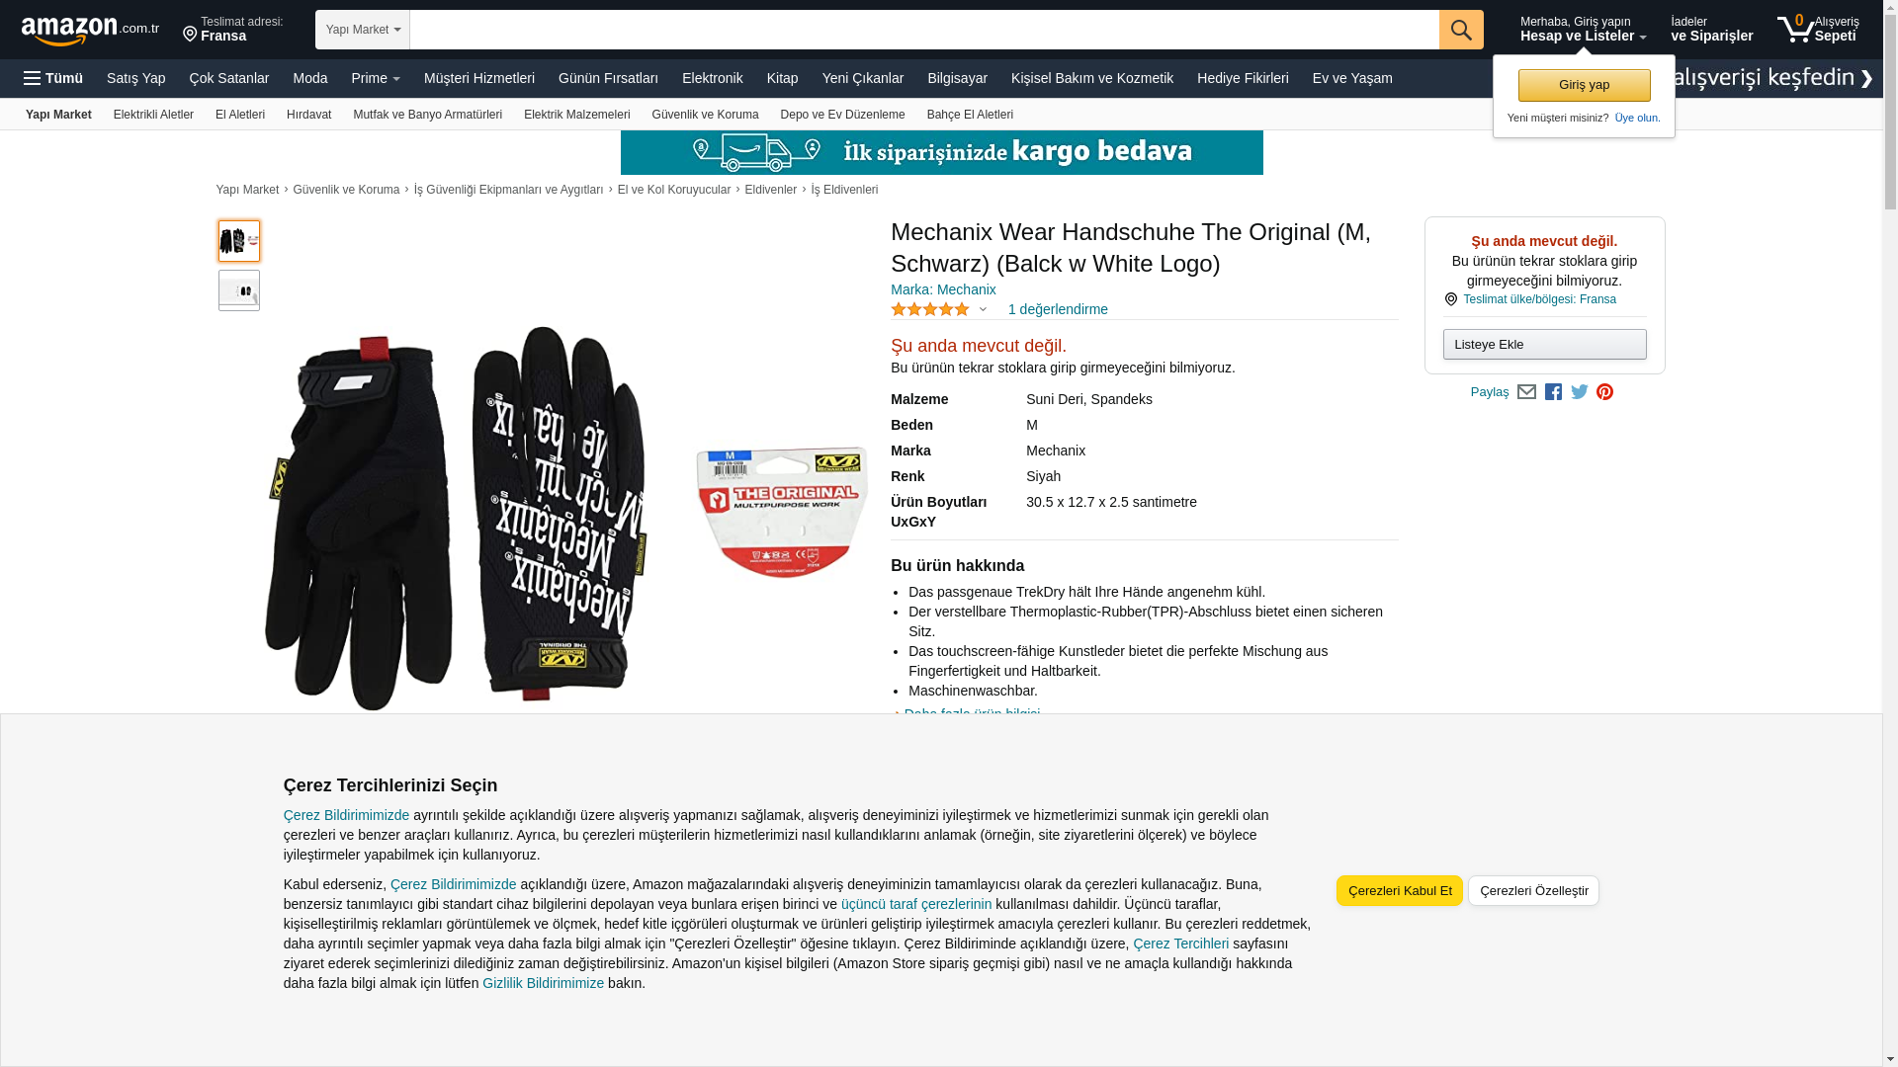Open the Amazon.com.tr logo homepage

pos(90,31)
